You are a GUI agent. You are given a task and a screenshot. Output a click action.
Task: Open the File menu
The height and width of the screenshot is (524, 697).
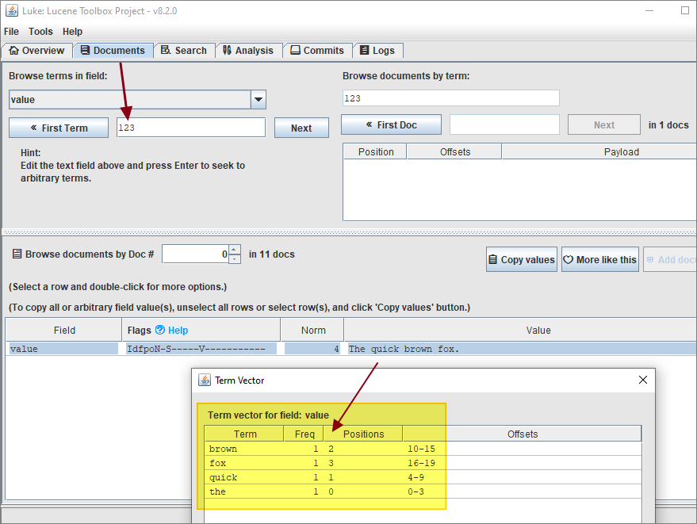point(11,32)
